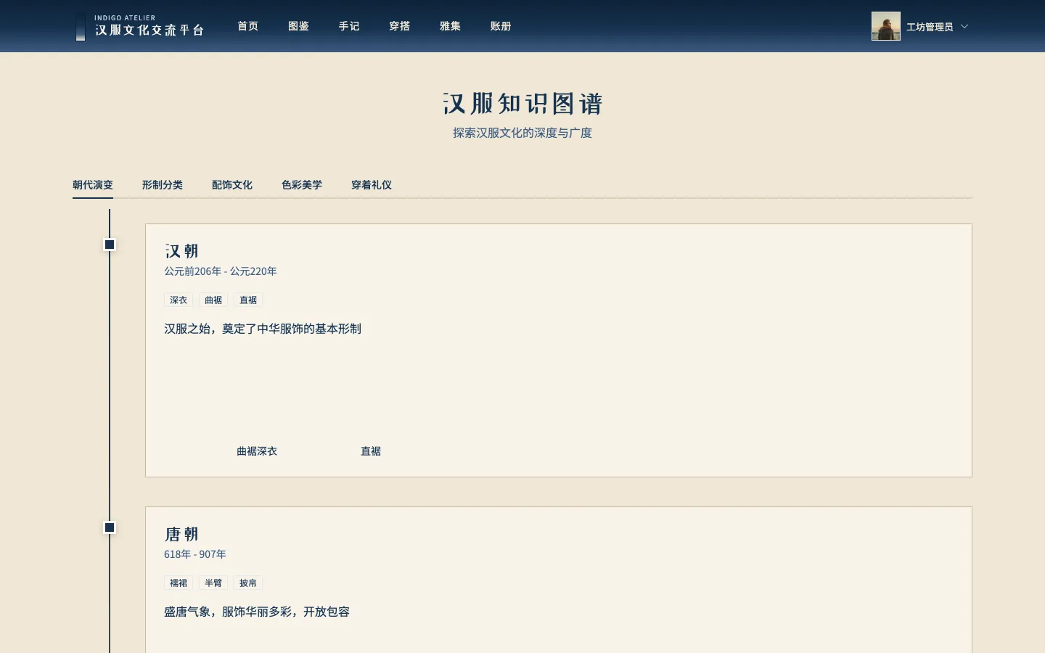Screen dimensions: 1045x653
Task: Click the 汉服之始 description text
Action: pyautogui.click(x=263, y=329)
